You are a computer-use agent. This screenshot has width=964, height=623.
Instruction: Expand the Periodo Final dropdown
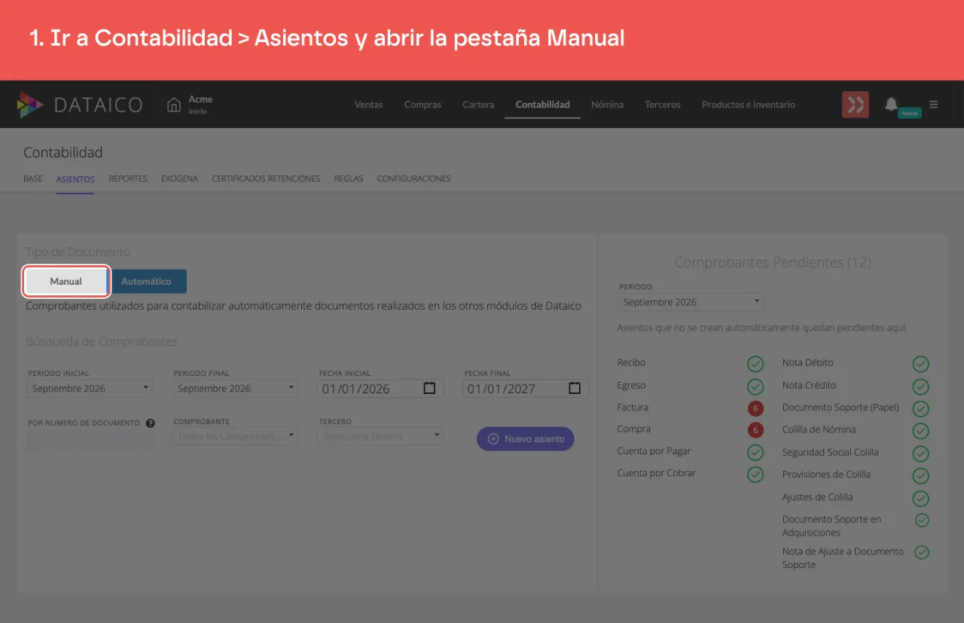pos(235,389)
